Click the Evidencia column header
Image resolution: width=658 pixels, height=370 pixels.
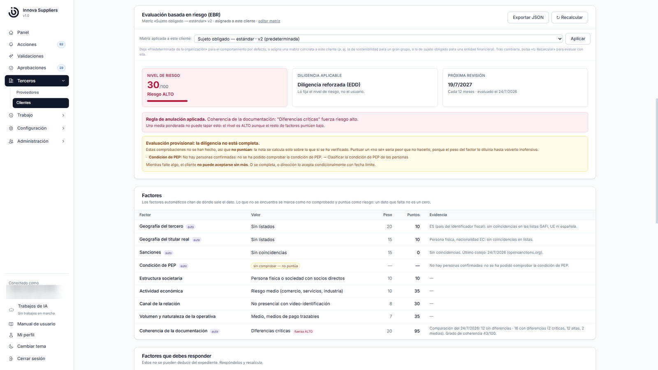[438, 215]
